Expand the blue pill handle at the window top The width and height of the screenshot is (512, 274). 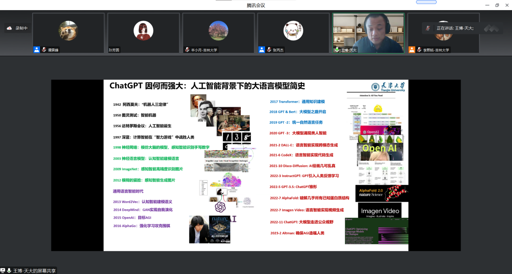pos(426,2)
